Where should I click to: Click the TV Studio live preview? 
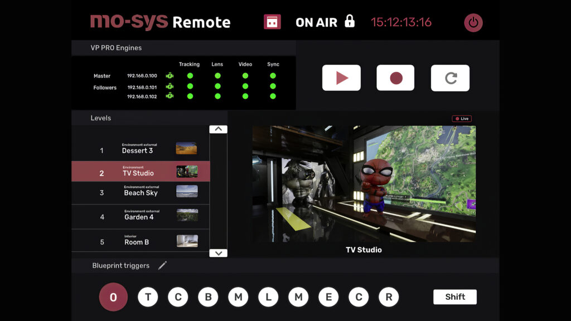364,184
